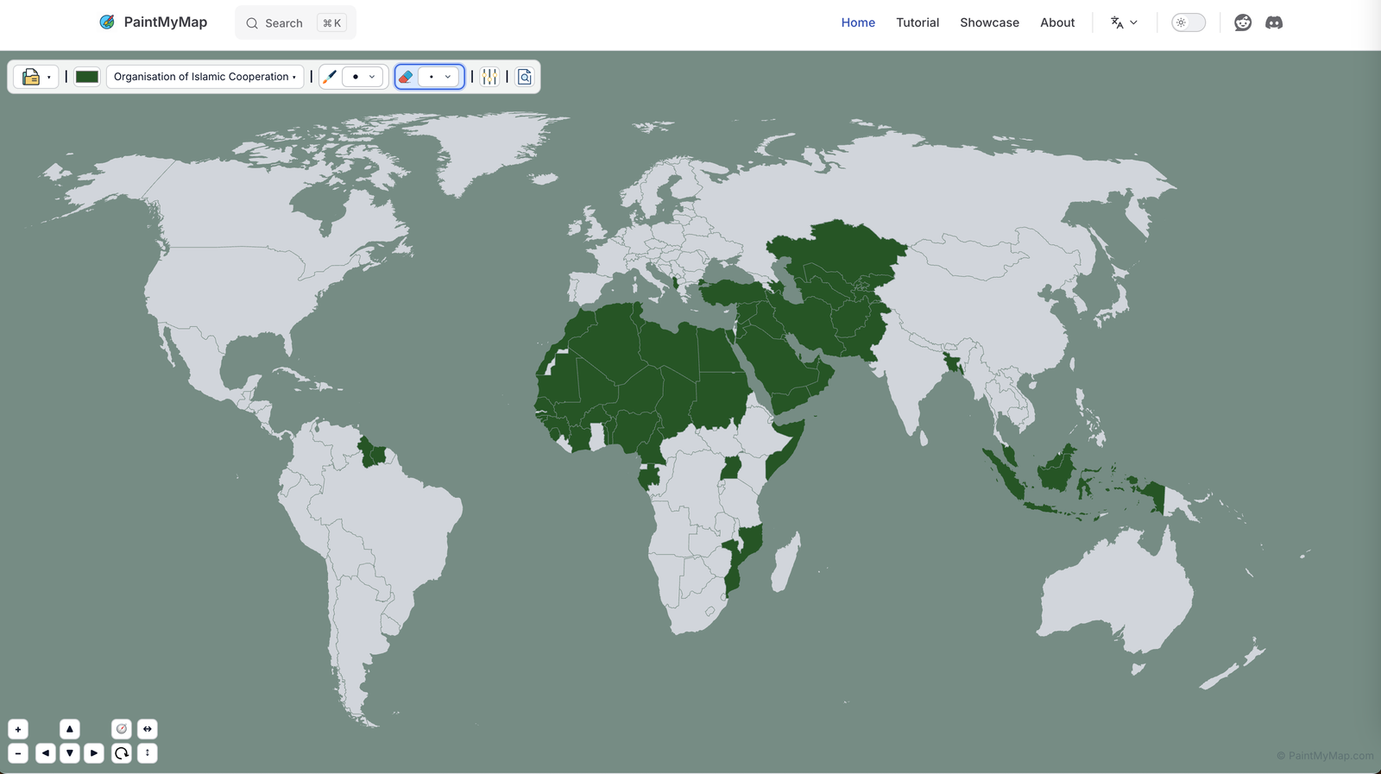Zoom in with the plus button
Screen dimensions: 1381x774
pos(18,729)
